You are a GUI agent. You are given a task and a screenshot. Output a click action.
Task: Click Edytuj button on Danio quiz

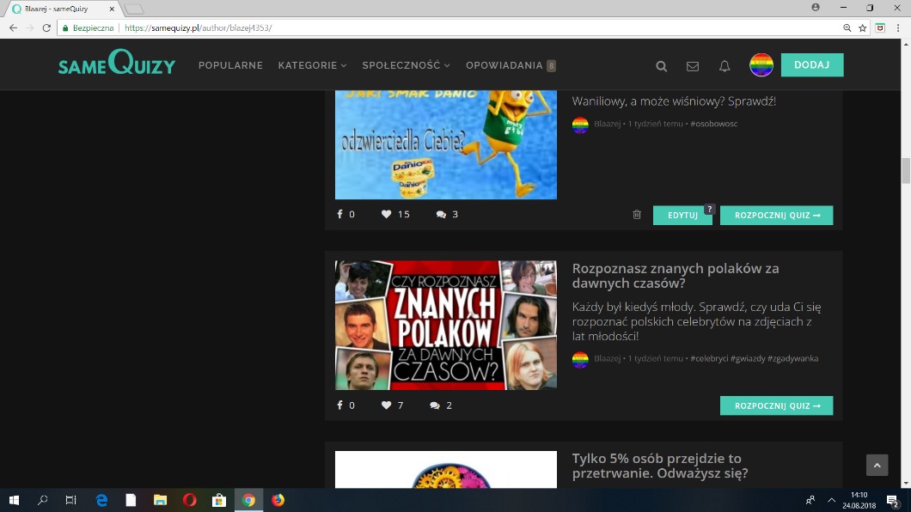[x=682, y=216]
